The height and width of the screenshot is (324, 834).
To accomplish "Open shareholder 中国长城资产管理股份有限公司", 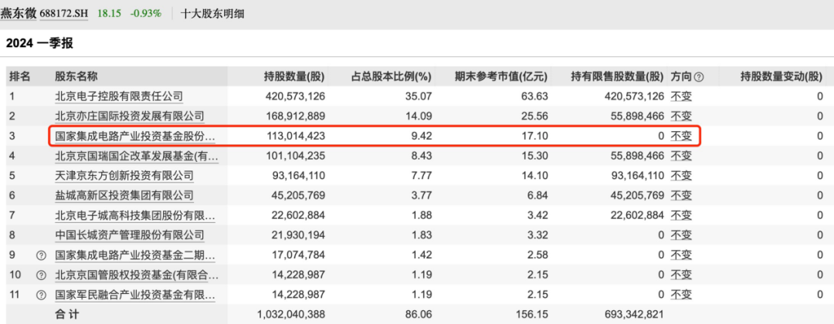I will (130, 235).
